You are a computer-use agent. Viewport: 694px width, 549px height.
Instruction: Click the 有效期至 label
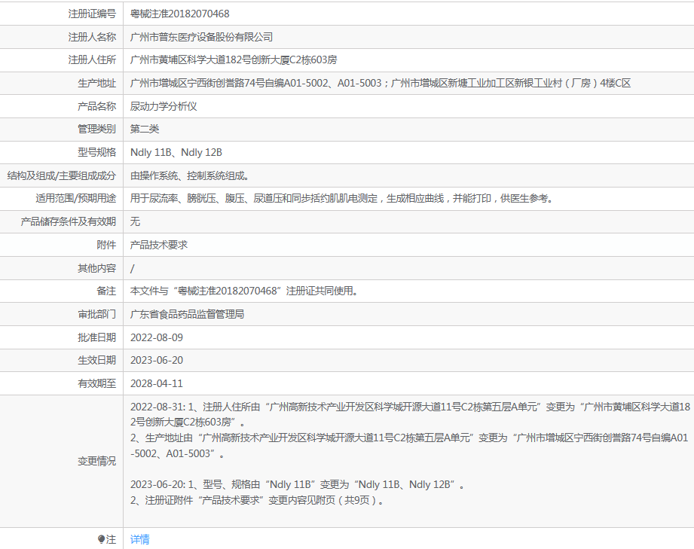(97, 383)
